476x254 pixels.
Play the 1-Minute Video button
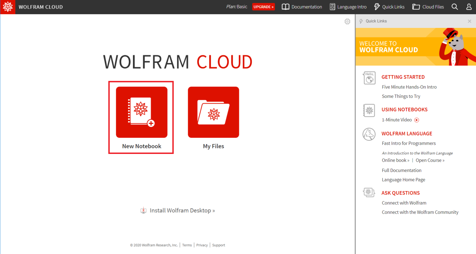[x=417, y=120]
